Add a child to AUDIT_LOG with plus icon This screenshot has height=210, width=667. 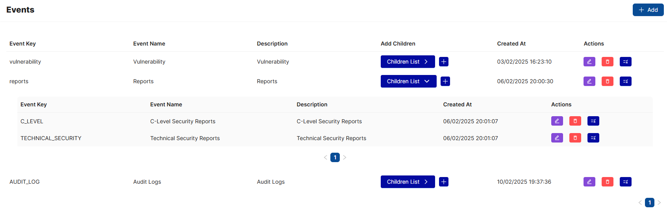pos(444,182)
